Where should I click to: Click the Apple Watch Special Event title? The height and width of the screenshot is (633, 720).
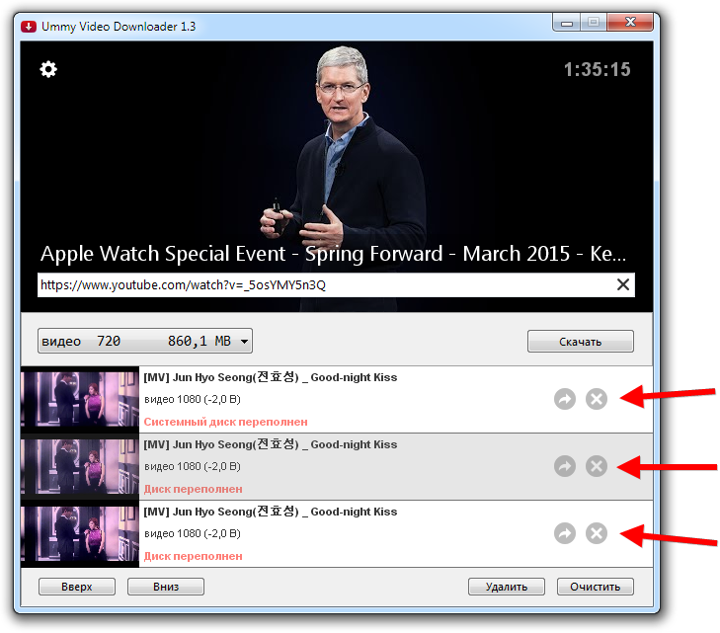pyautogui.click(x=334, y=254)
